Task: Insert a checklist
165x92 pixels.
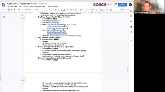Action: click(x=89, y=10)
